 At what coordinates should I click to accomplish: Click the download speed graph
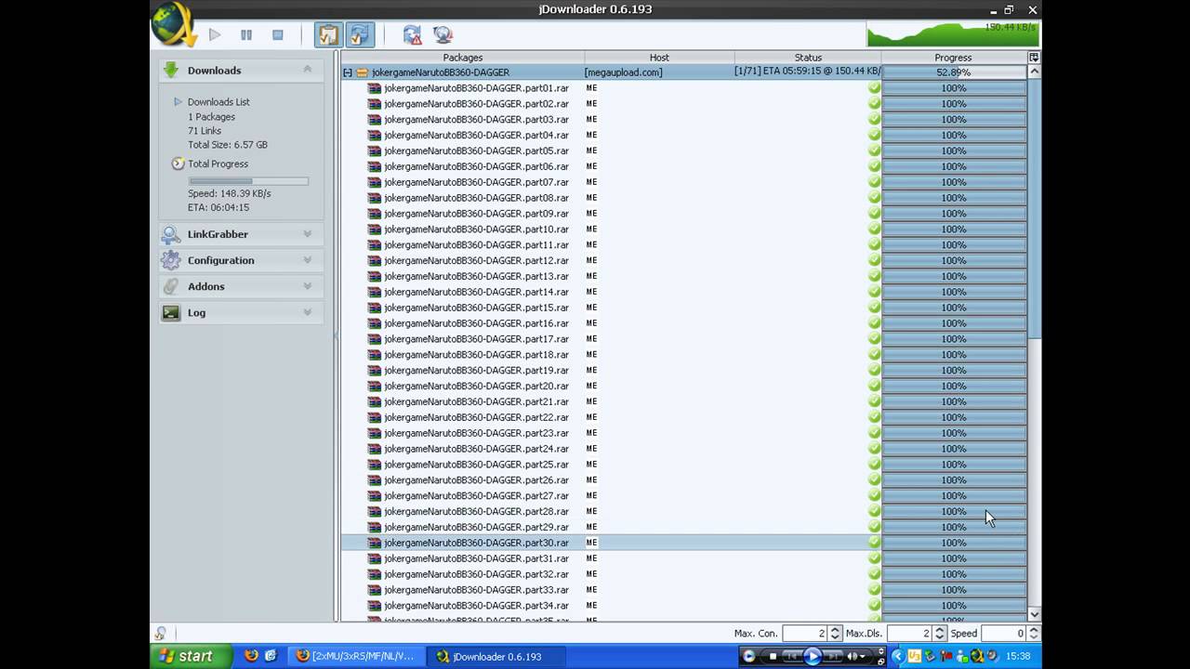(953, 34)
